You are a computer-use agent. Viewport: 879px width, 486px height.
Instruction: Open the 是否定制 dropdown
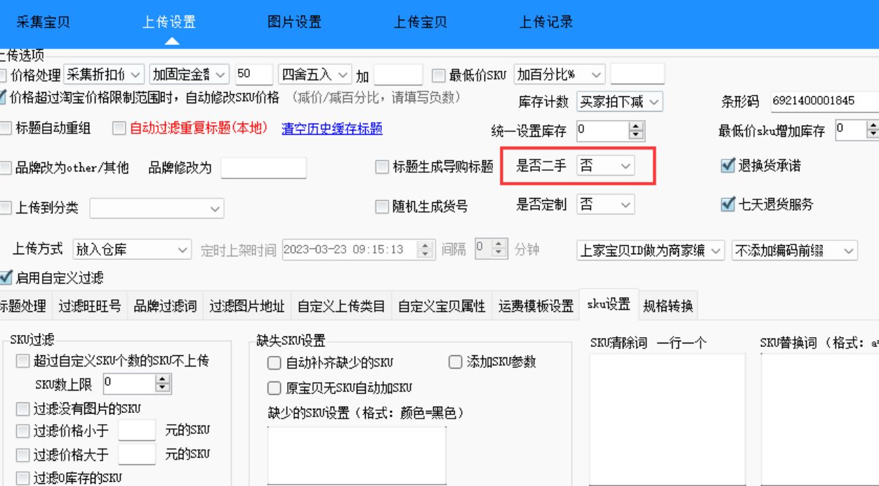point(605,204)
